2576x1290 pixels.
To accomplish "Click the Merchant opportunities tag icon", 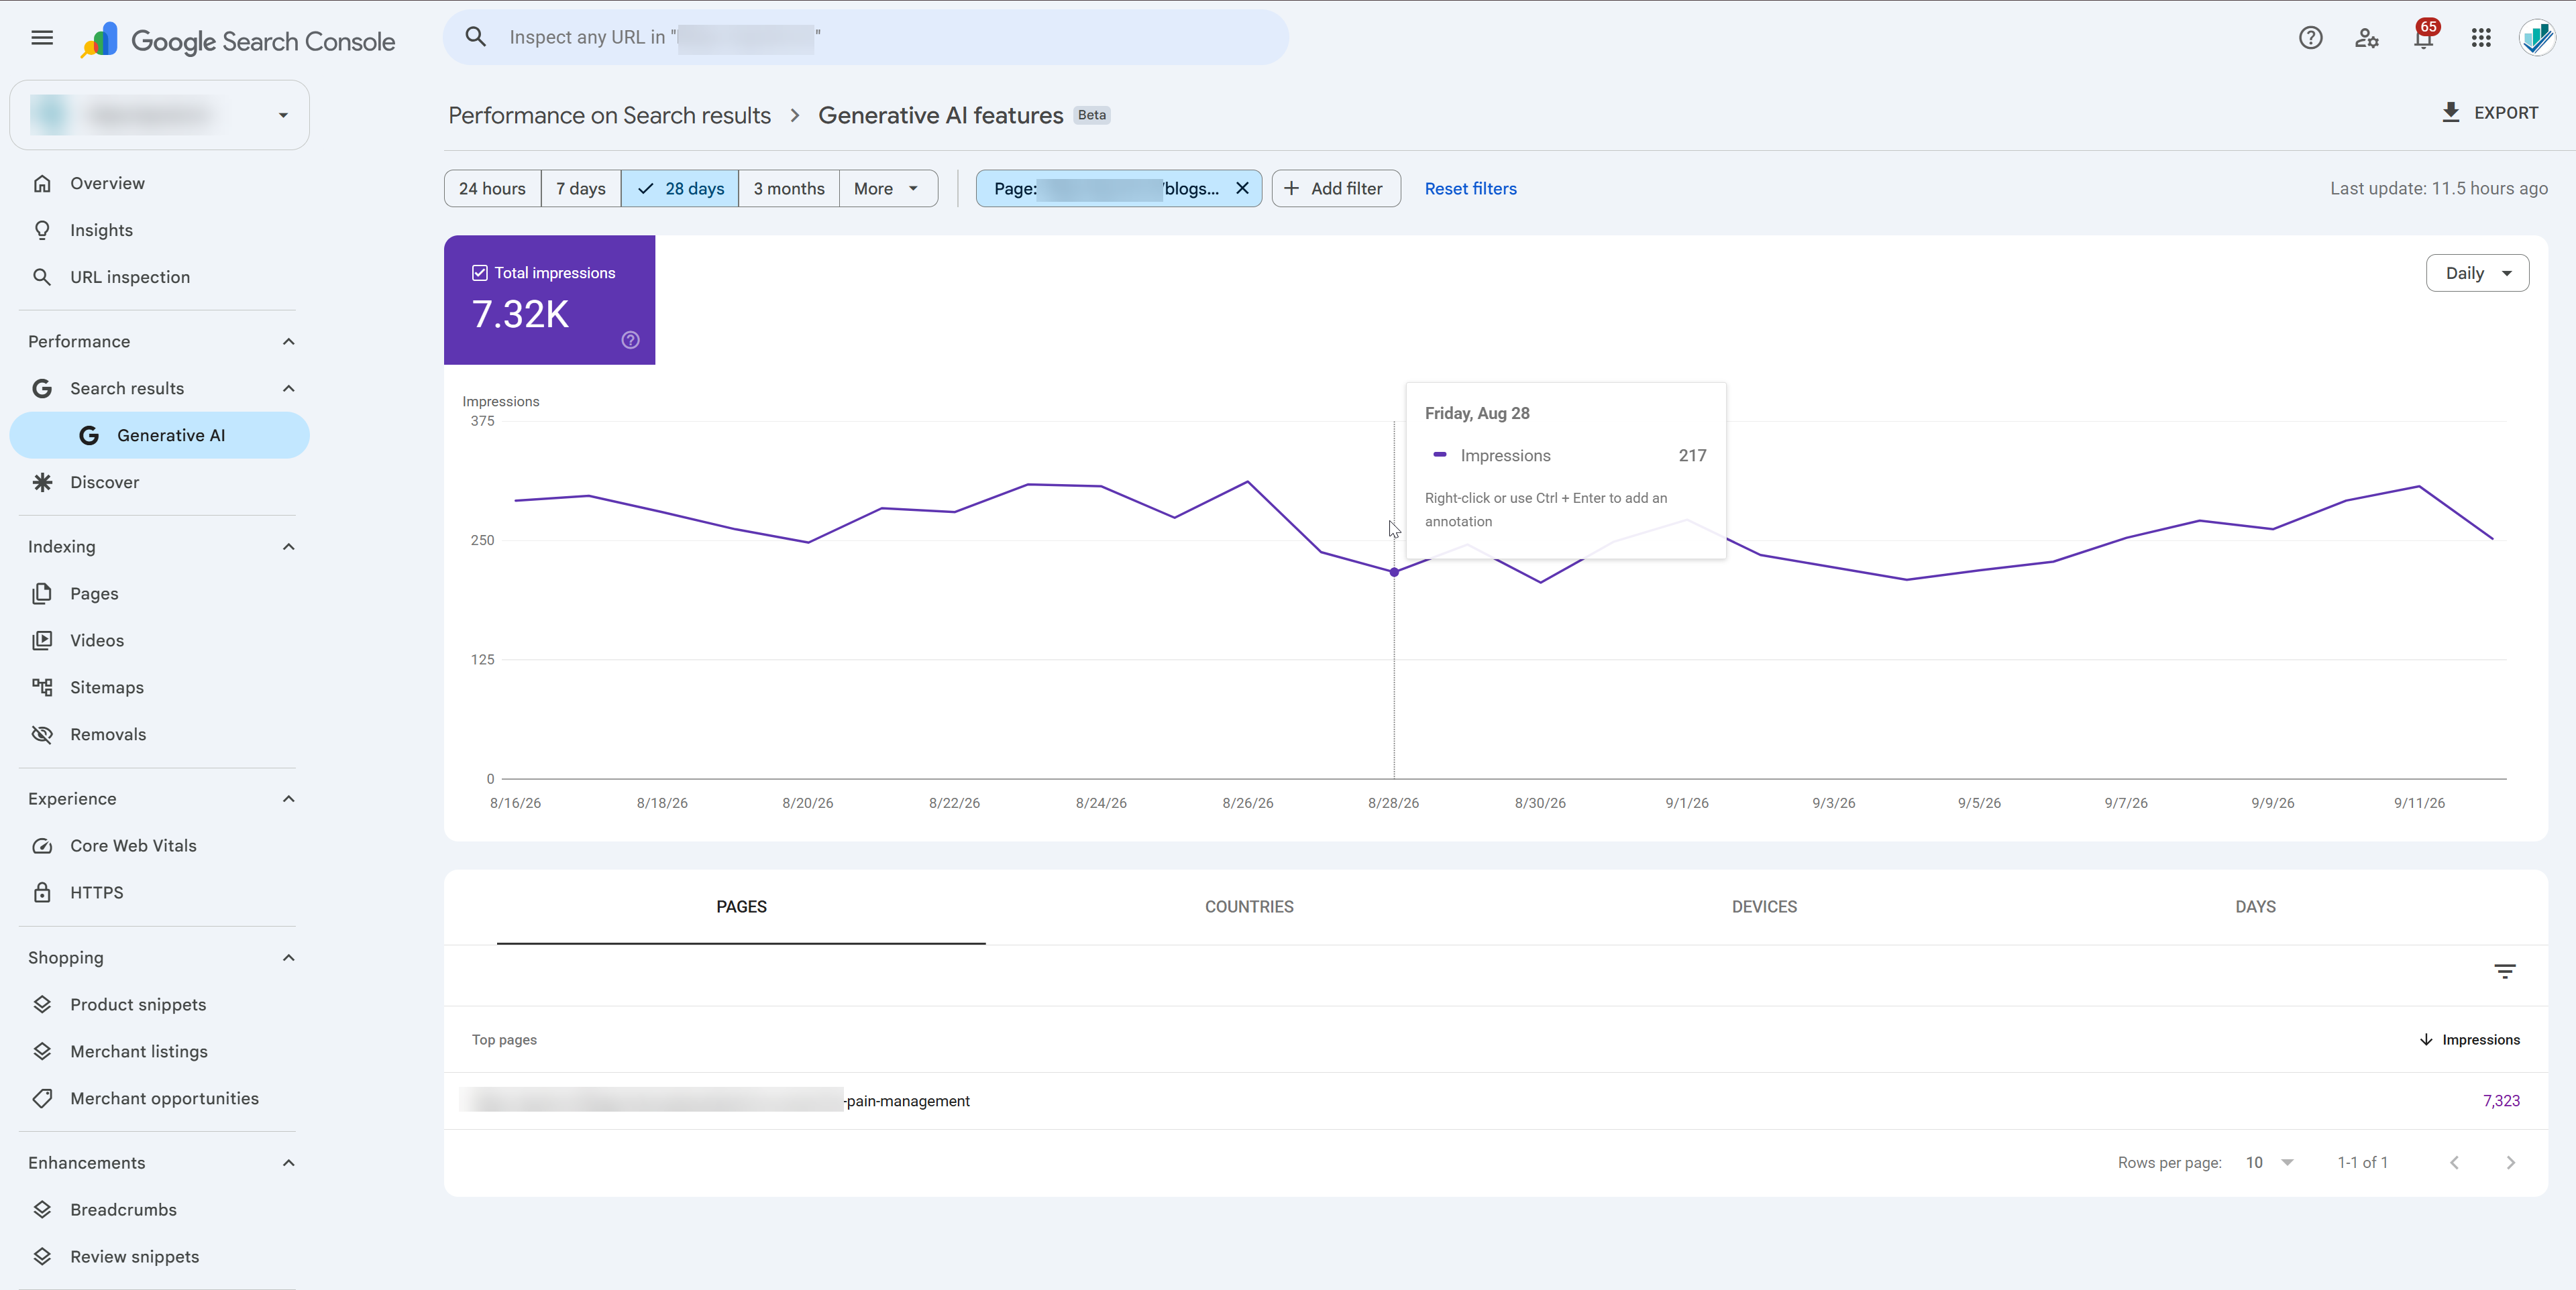I will click(42, 1098).
